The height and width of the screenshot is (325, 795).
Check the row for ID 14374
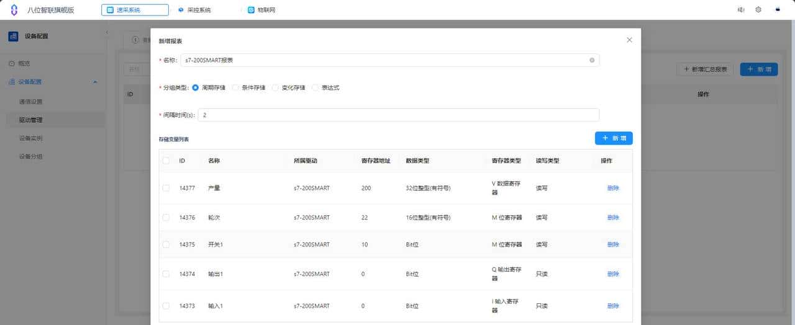(x=166, y=274)
